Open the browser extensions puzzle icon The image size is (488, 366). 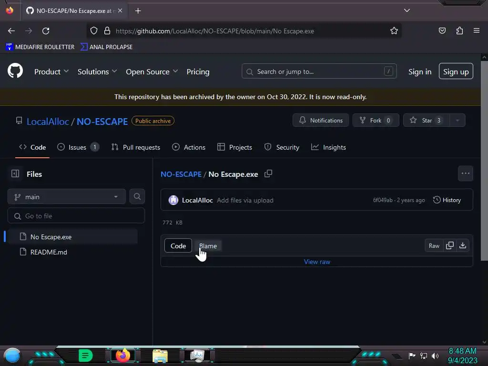point(459,30)
